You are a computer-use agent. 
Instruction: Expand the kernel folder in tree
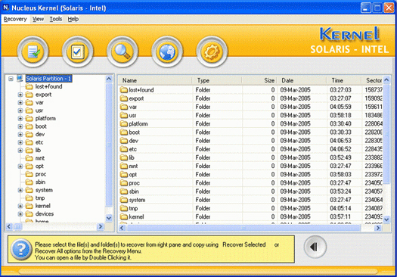click(20, 206)
